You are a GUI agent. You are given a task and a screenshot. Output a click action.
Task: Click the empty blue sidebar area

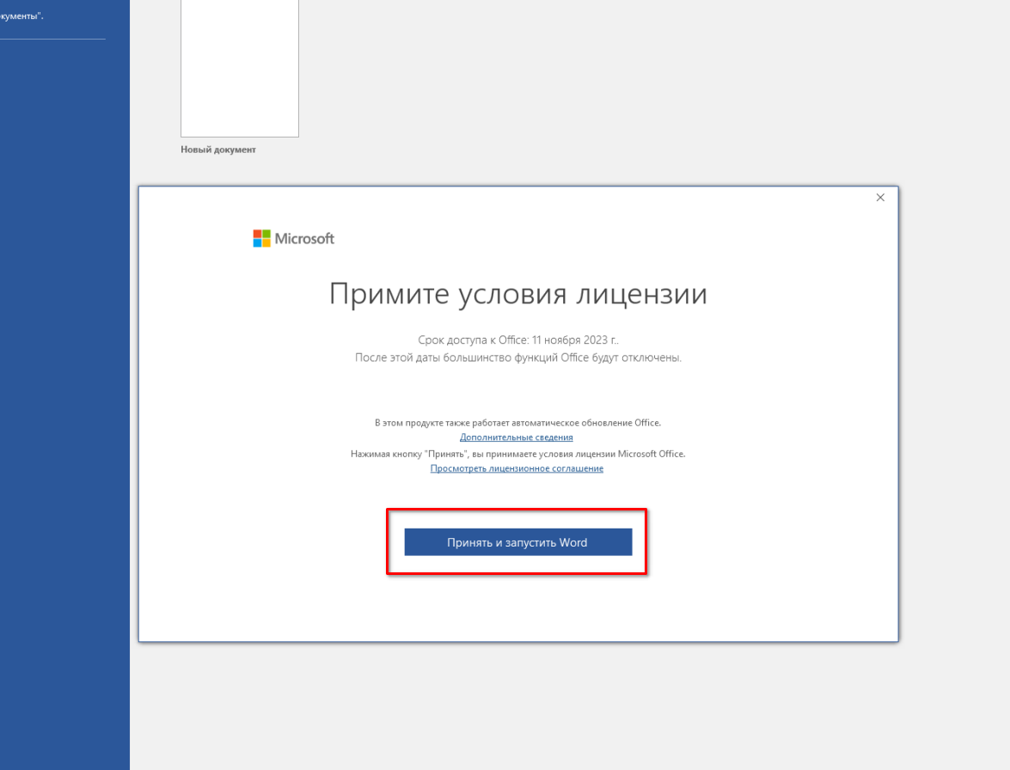(64, 387)
